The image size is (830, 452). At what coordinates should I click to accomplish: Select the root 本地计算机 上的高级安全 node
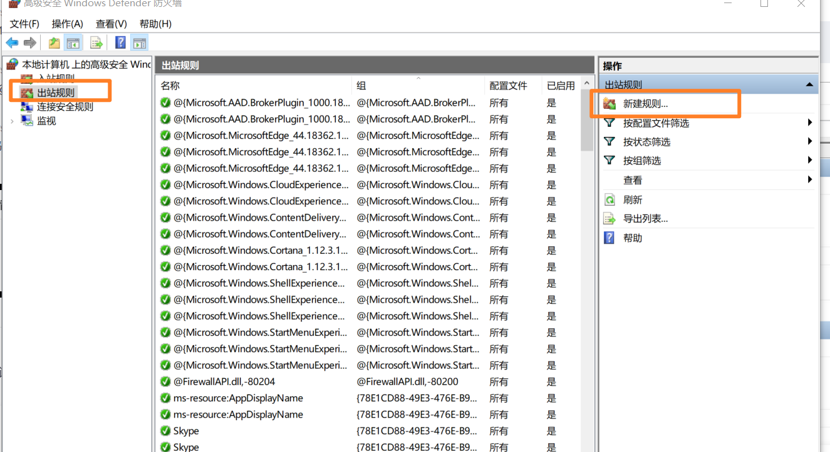(79, 64)
